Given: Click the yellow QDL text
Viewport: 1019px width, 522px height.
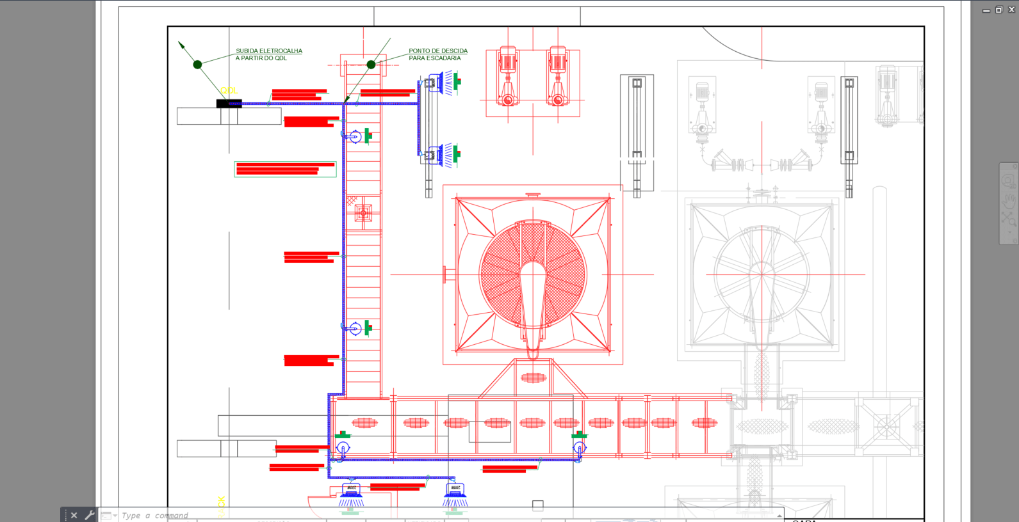Looking at the screenshot, I should pos(229,90).
